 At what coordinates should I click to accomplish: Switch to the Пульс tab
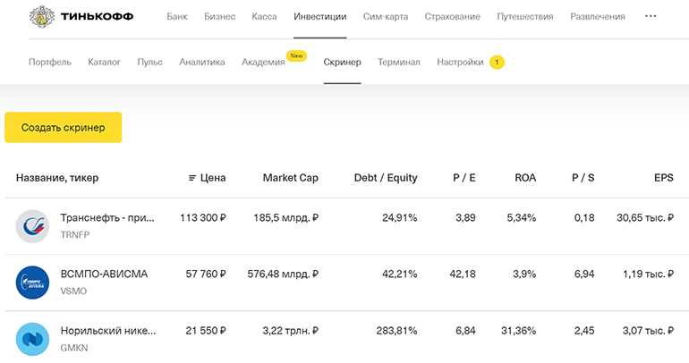(x=149, y=63)
